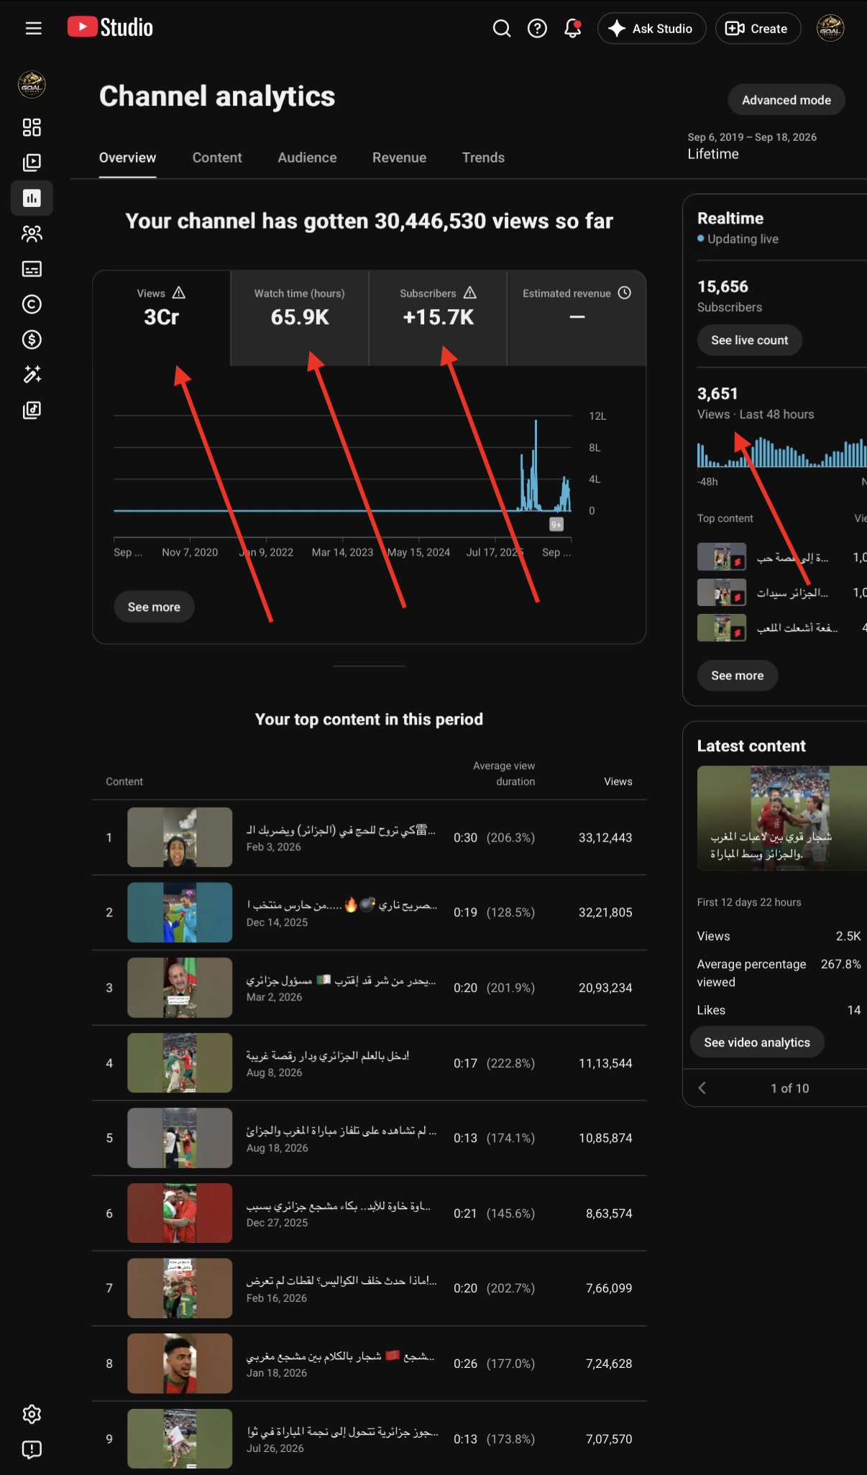Click the 9+ chart marker badge
The width and height of the screenshot is (867, 1475).
(556, 525)
